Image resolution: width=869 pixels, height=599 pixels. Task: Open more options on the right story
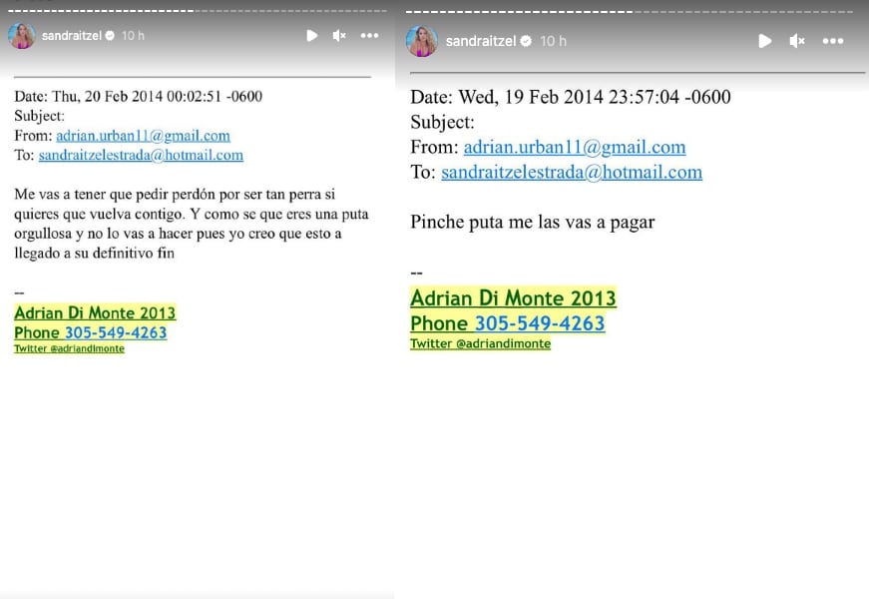(x=833, y=41)
